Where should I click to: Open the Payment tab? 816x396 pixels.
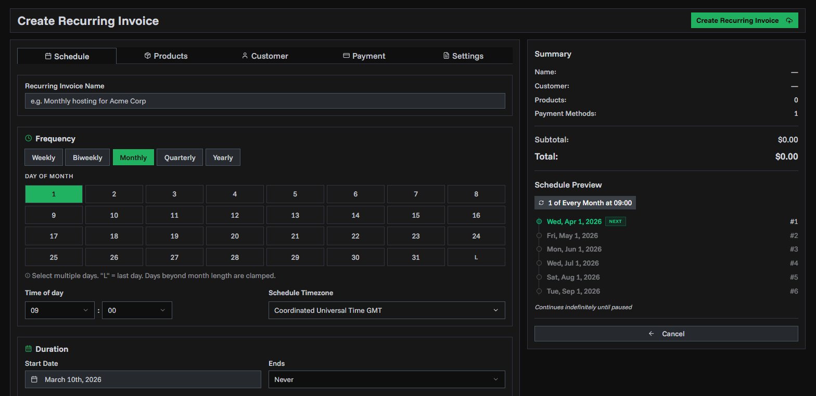point(364,56)
